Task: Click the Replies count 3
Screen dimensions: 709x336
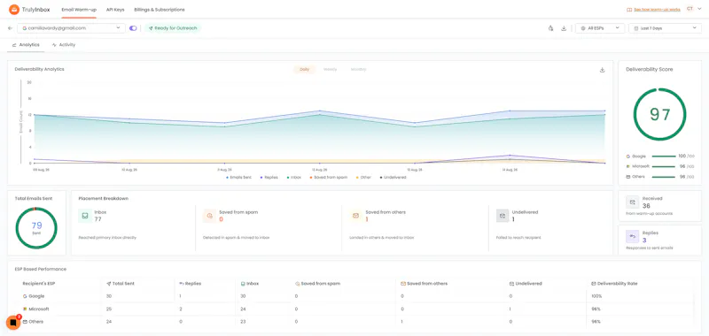Action: coord(644,241)
